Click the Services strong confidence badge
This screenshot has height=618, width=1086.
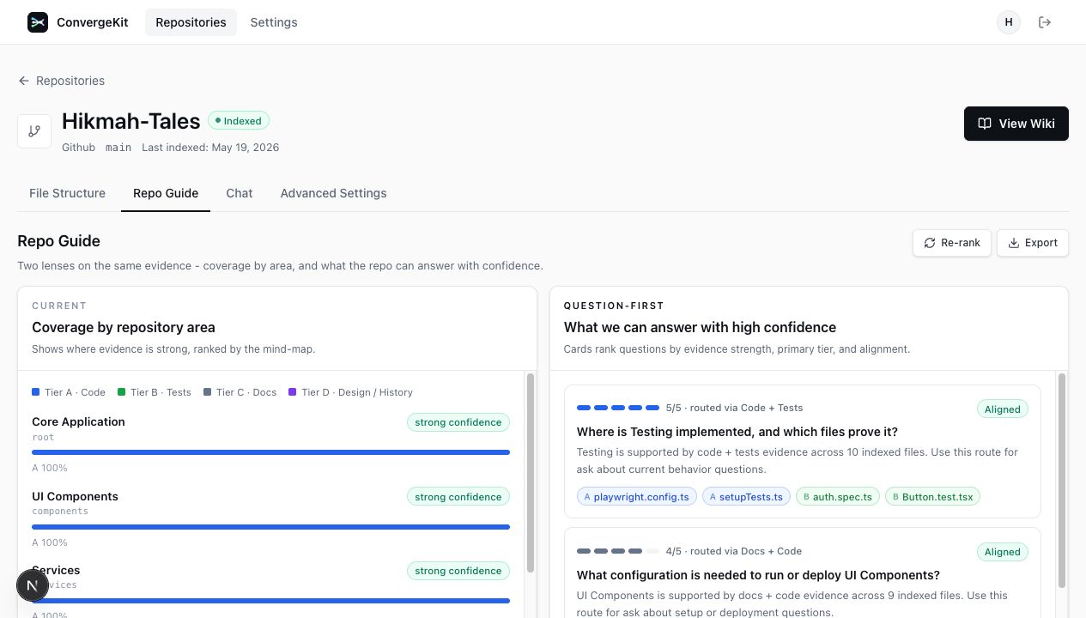(x=458, y=571)
